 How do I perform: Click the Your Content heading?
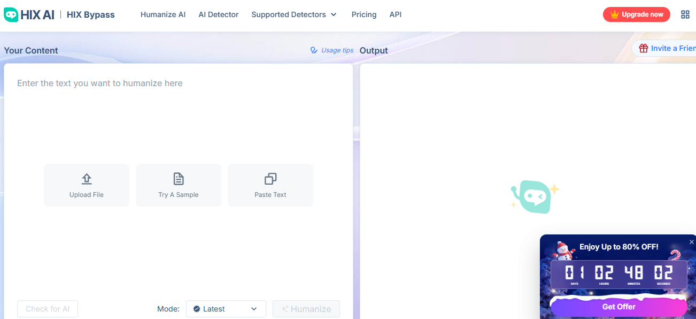pyautogui.click(x=31, y=50)
